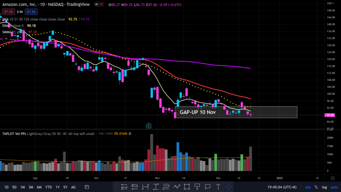Click the 85.016M volume value

121,134
